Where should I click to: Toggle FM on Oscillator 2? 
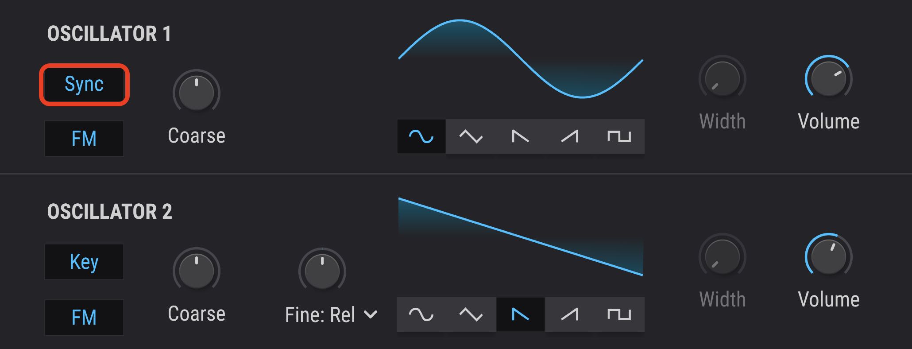84,318
